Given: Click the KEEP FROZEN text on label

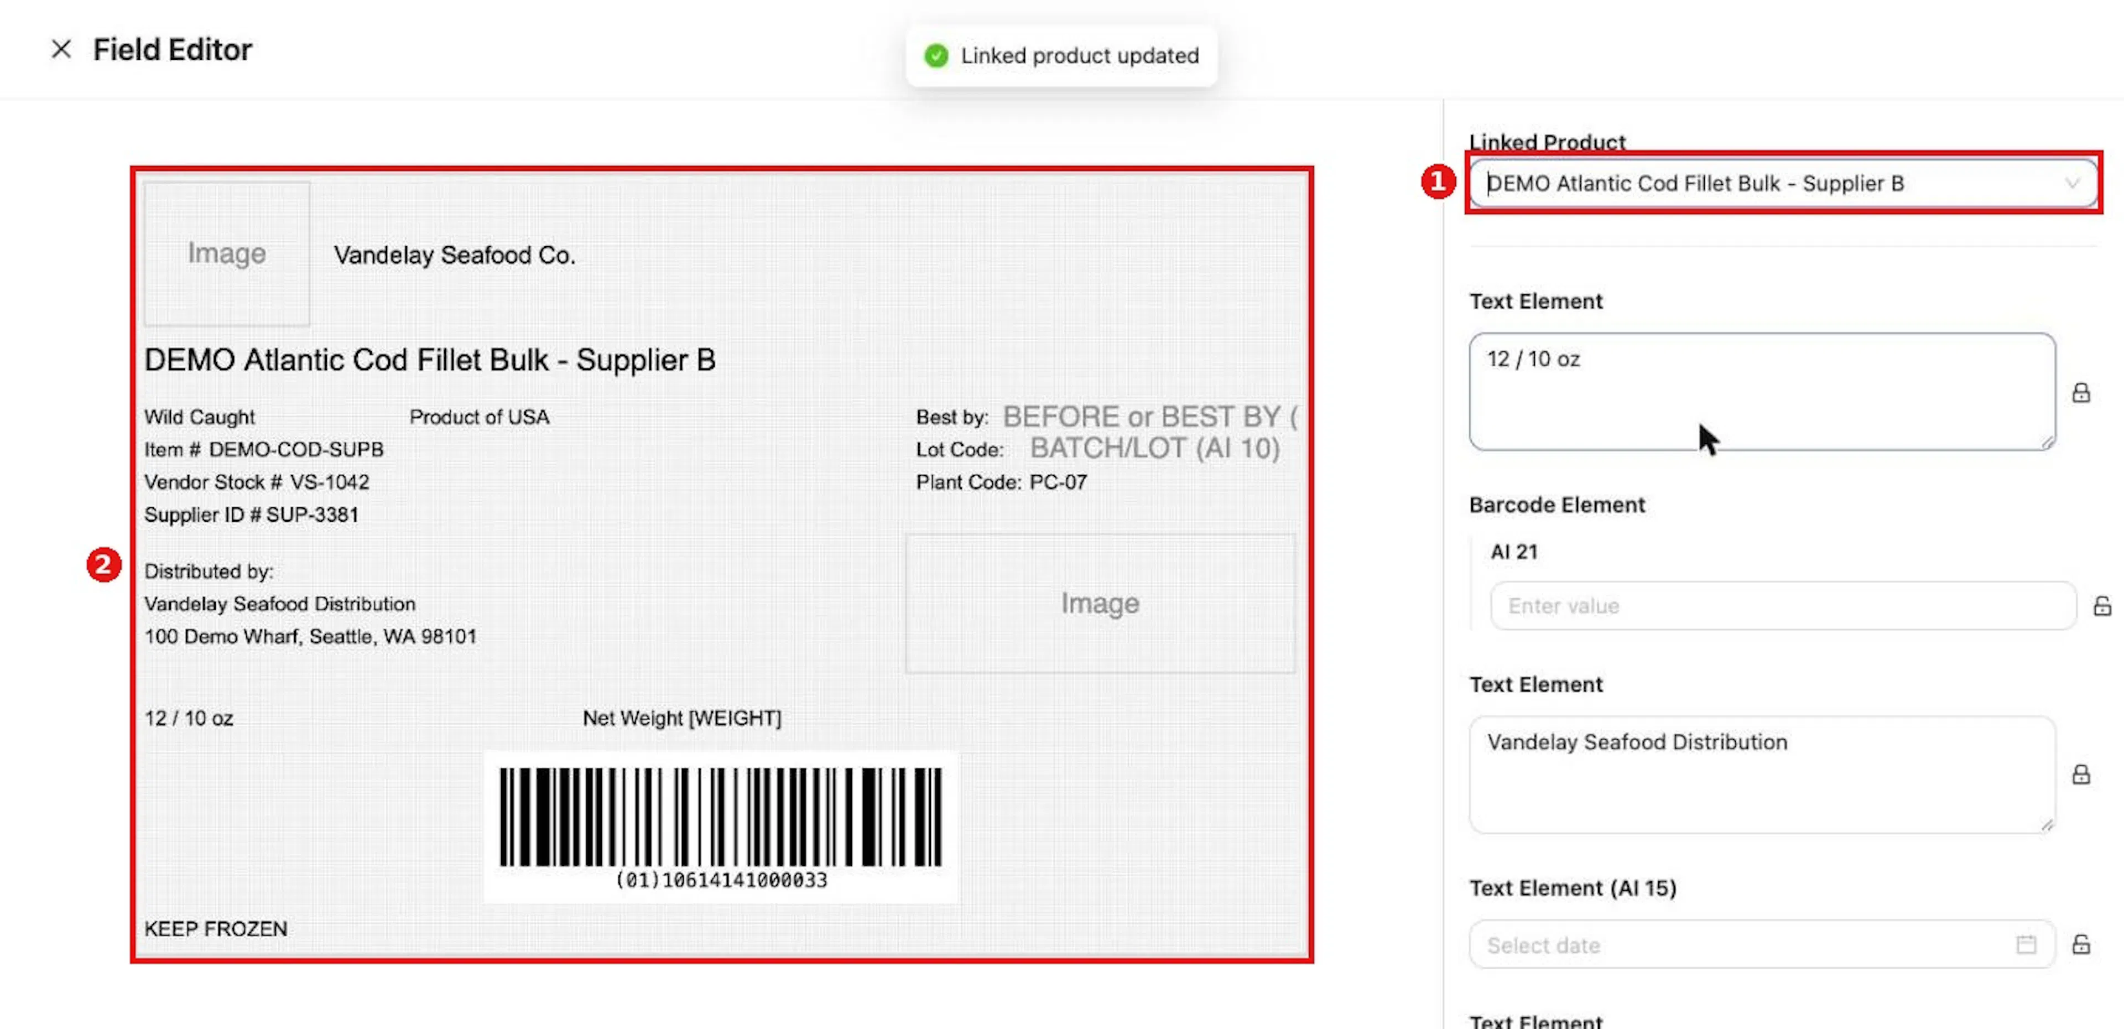Looking at the screenshot, I should [x=216, y=929].
